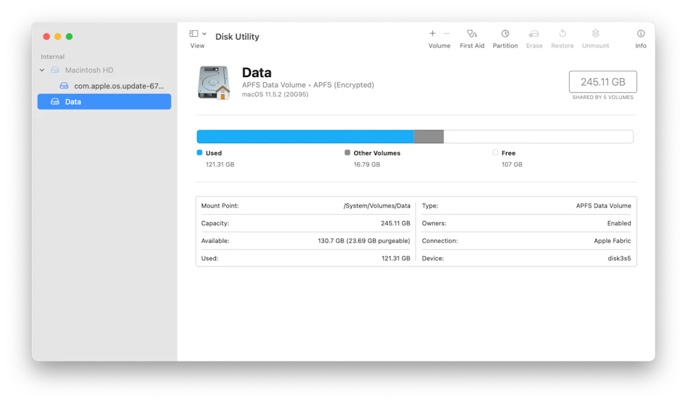Image resolution: width=687 pixels, height=403 pixels.
Task: Click the 'disk3s5' device value
Action: 619,258
